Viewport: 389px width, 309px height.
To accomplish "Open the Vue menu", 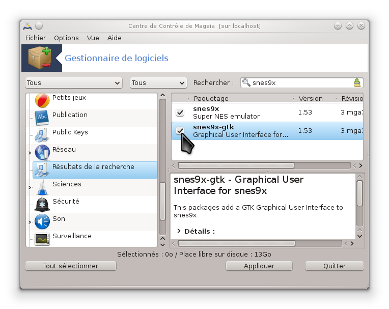I will [x=93, y=38].
